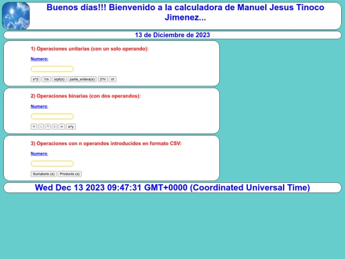Click the sqrt(x) button
The width and height of the screenshot is (345, 259).
59,79
